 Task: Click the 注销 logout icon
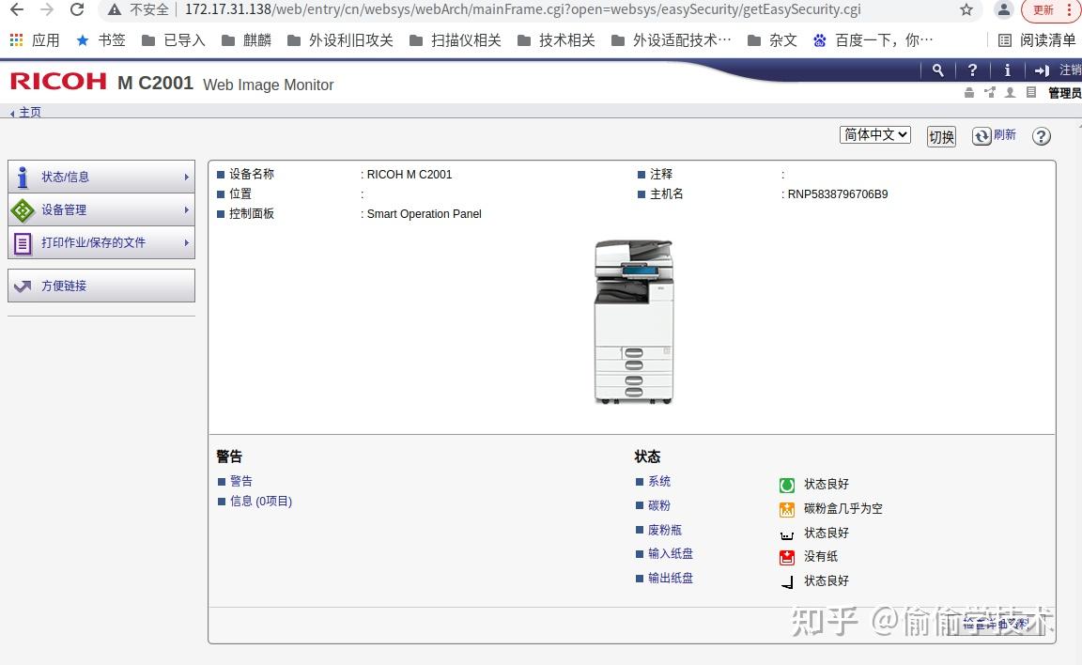(1042, 70)
